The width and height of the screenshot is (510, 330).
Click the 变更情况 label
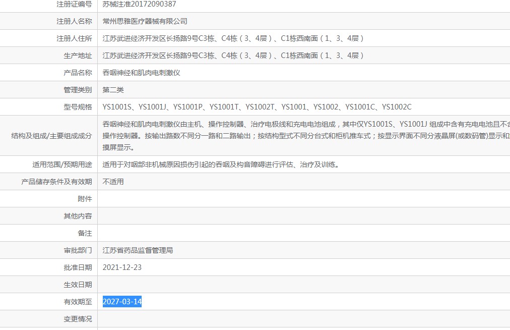(x=78, y=319)
